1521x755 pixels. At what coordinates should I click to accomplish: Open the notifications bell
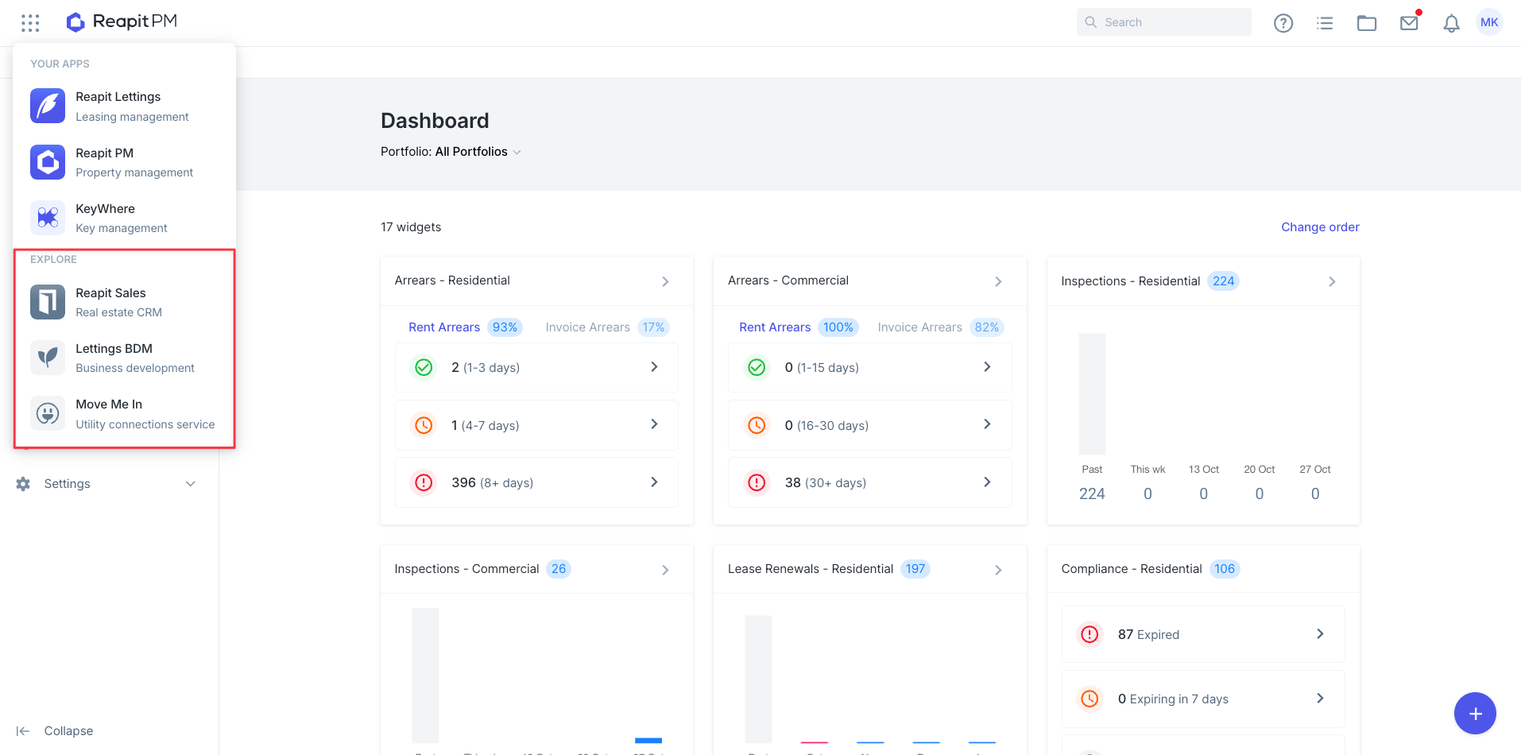click(1451, 23)
